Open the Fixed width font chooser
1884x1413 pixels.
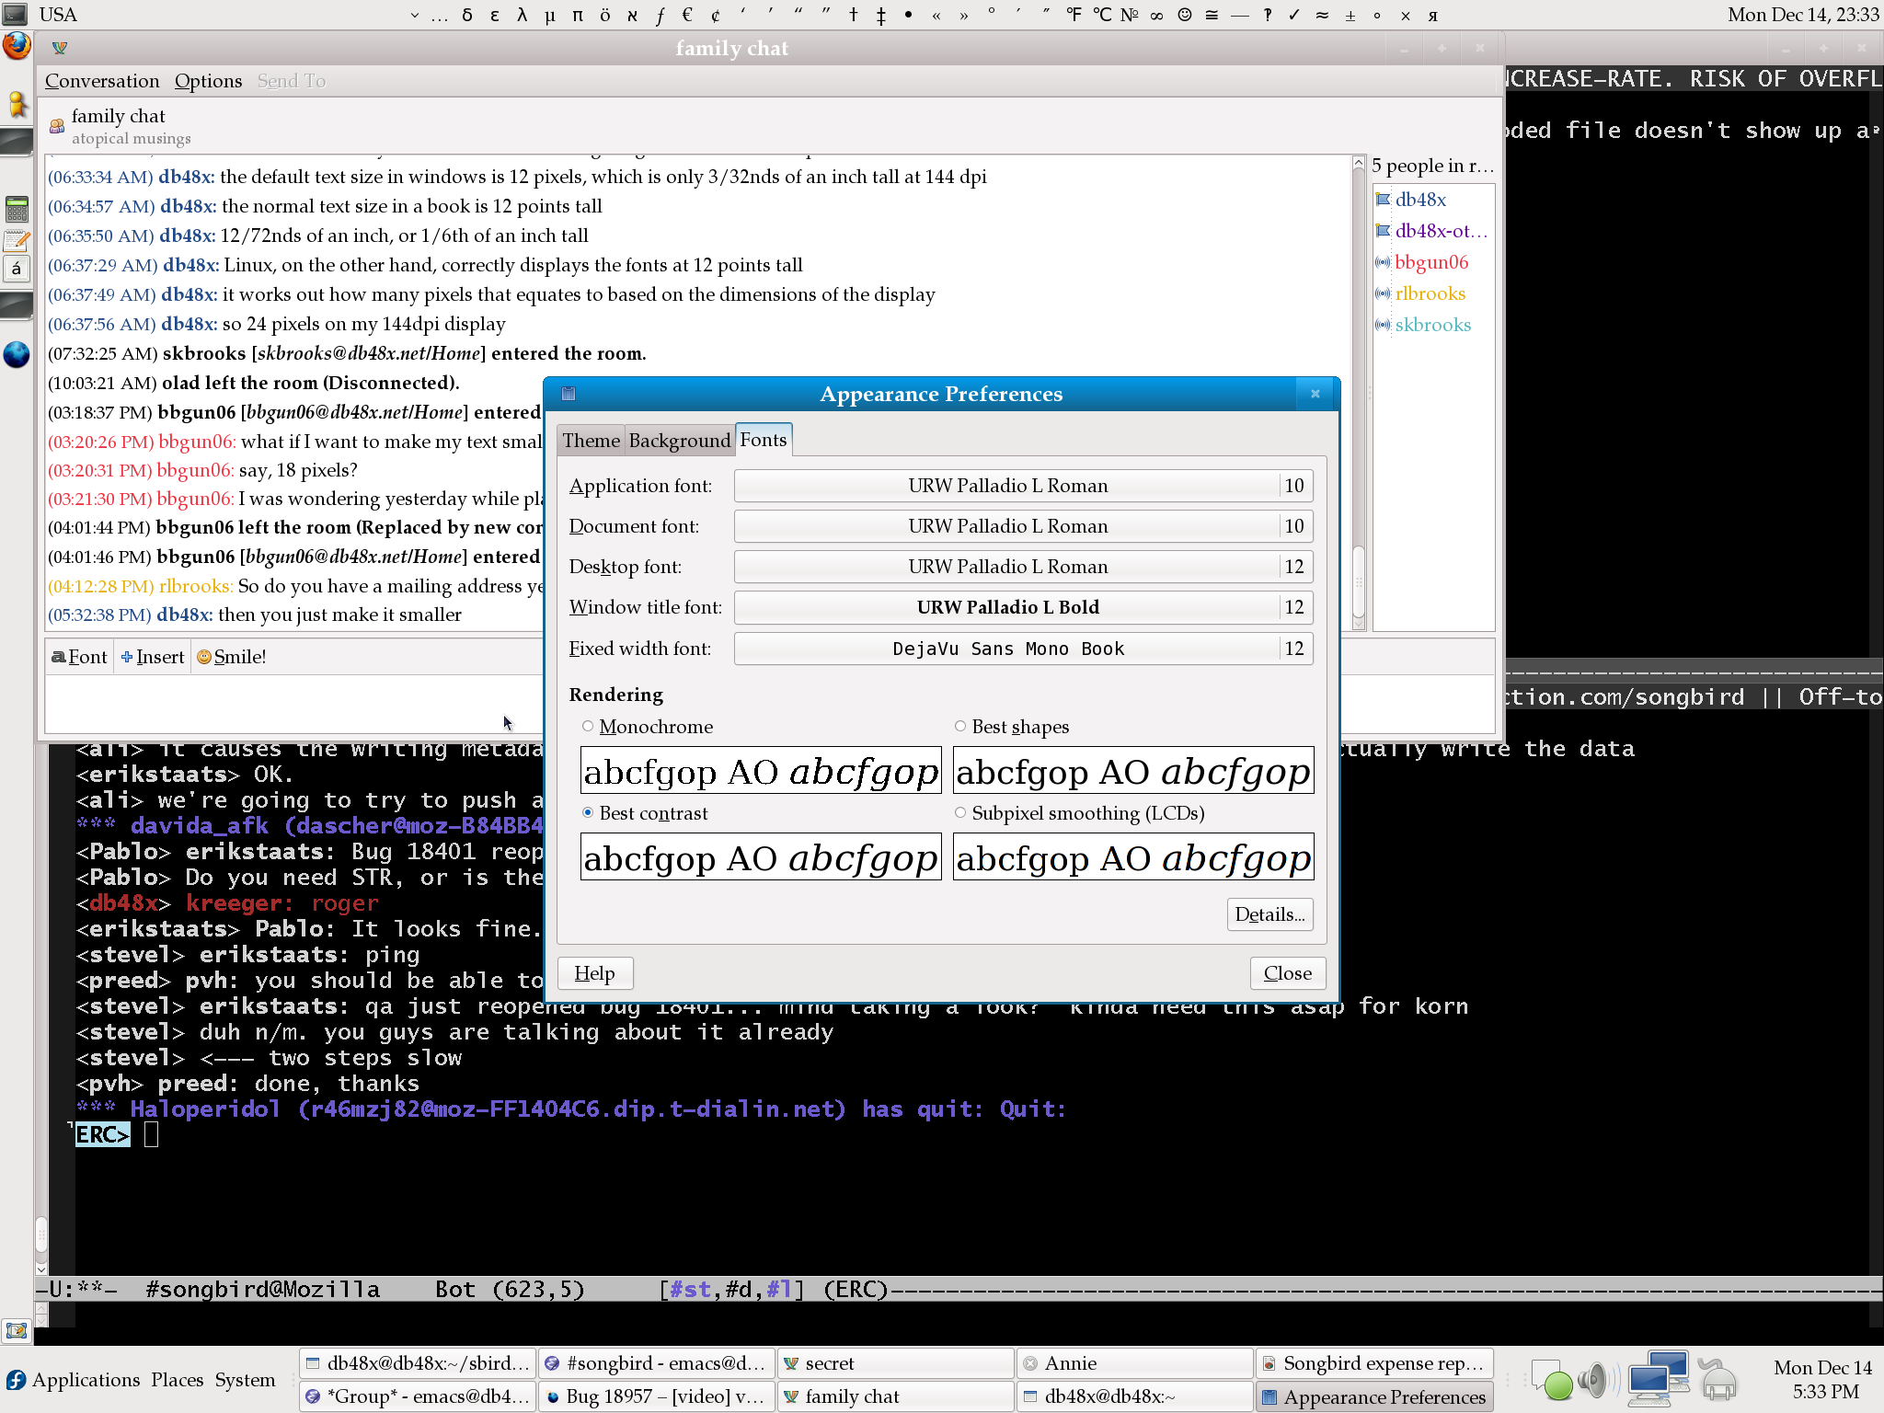tap(1023, 649)
